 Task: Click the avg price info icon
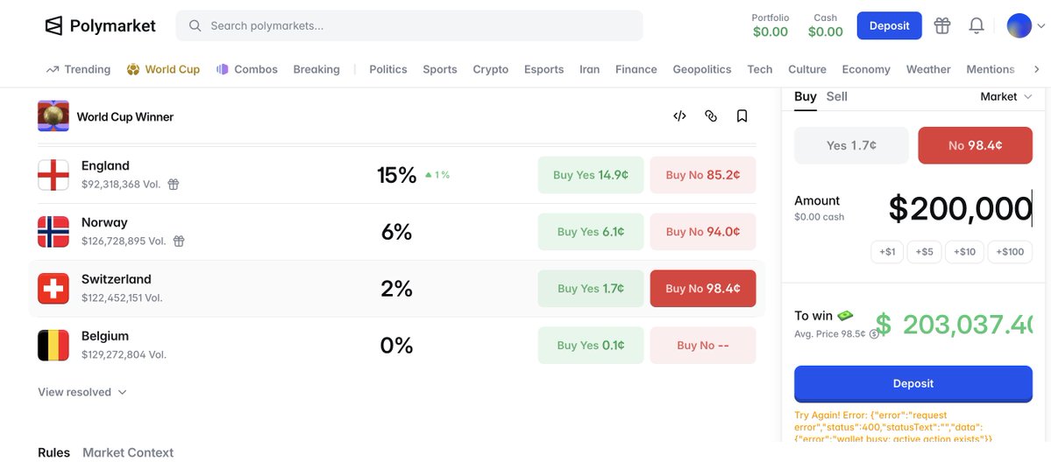coord(874,334)
